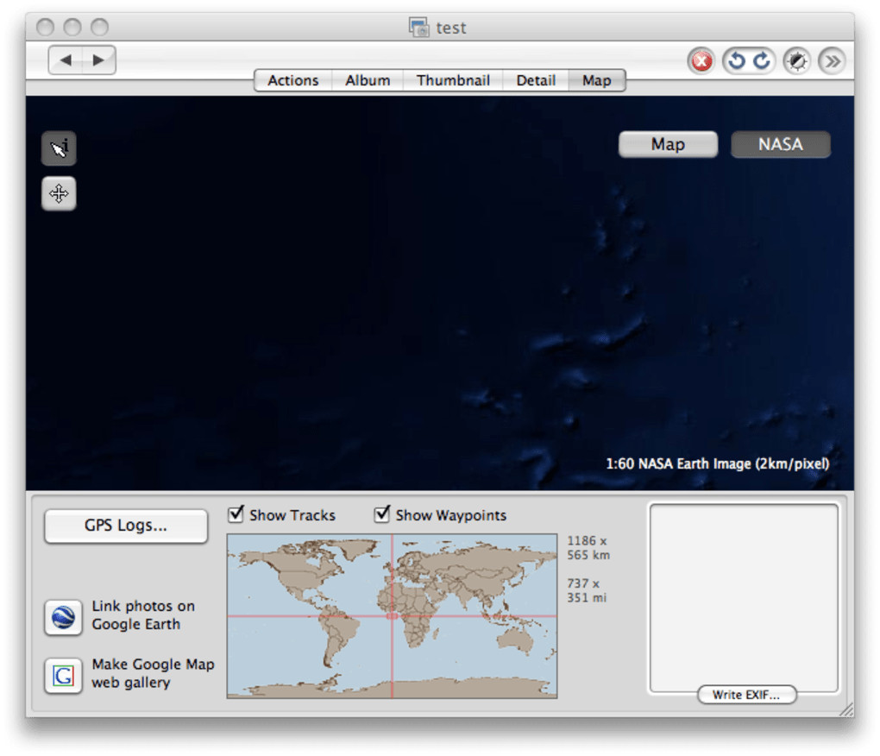Click the window zoom title bar button
Screen dimensions: 880x756
click(100, 27)
